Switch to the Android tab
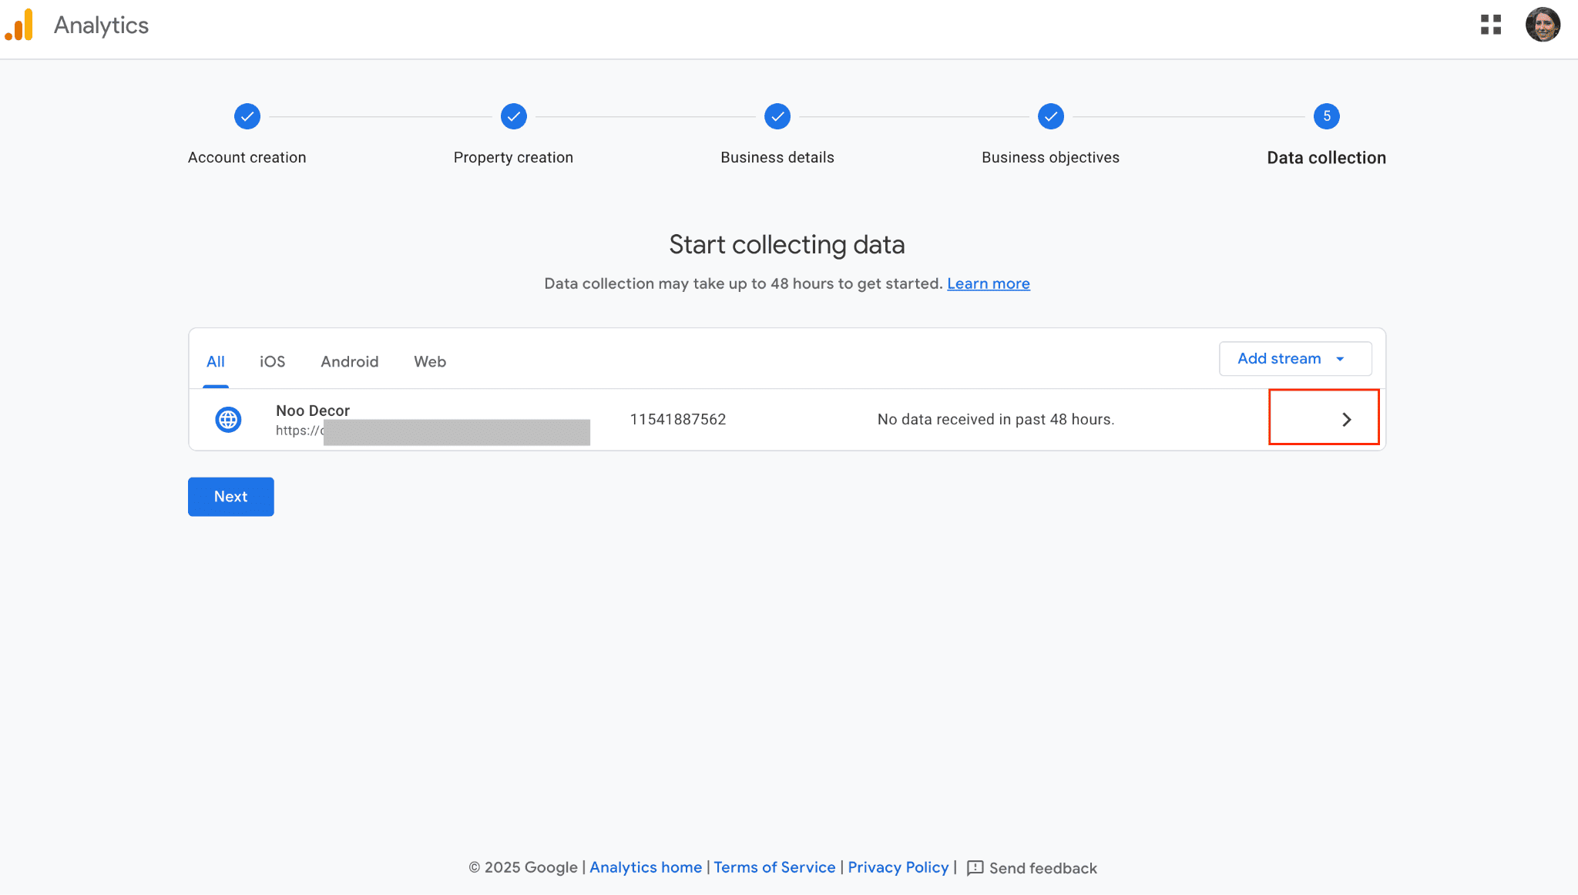 [x=349, y=362]
